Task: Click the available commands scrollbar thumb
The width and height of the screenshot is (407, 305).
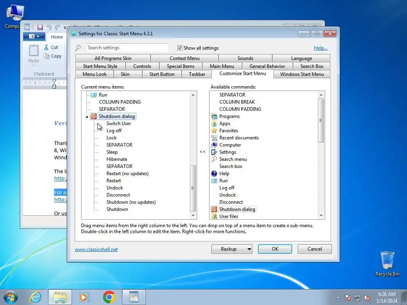Action: 321,120
